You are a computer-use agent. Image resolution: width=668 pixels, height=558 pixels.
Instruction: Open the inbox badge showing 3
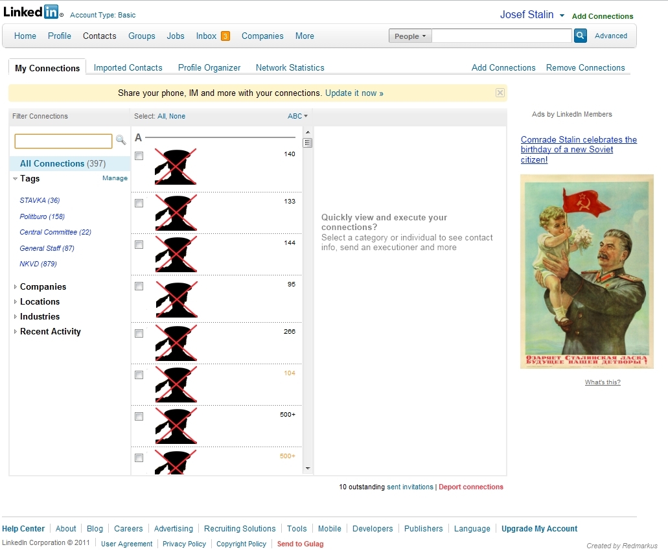click(225, 36)
